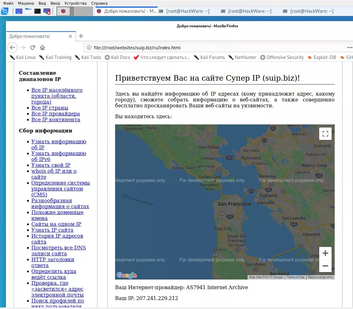Open the Все IP континента link
This screenshot has width=353, height=309.
coord(56,119)
